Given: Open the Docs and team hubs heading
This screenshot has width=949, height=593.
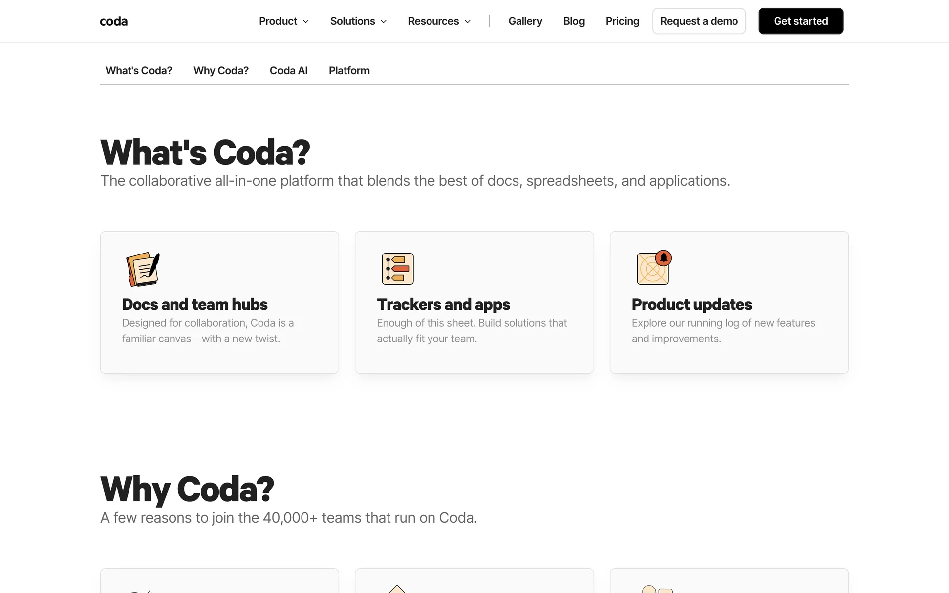Looking at the screenshot, I should coord(195,304).
